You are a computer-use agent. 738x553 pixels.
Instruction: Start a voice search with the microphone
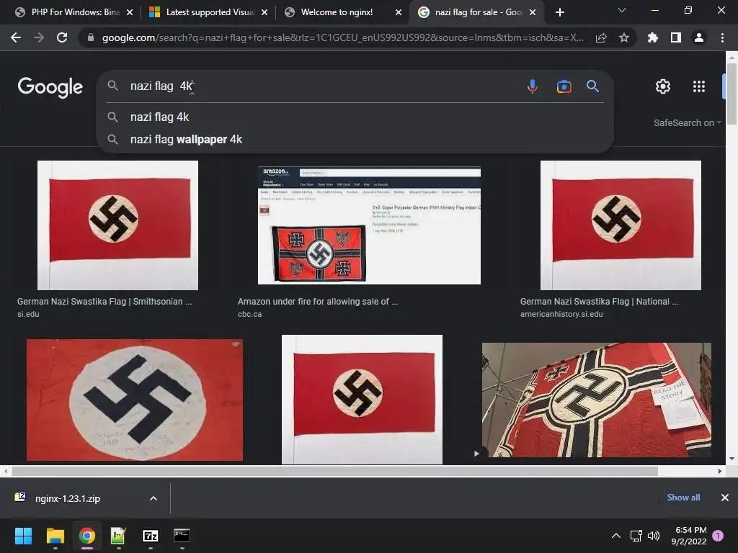pyautogui.click(x=533, y=86)
